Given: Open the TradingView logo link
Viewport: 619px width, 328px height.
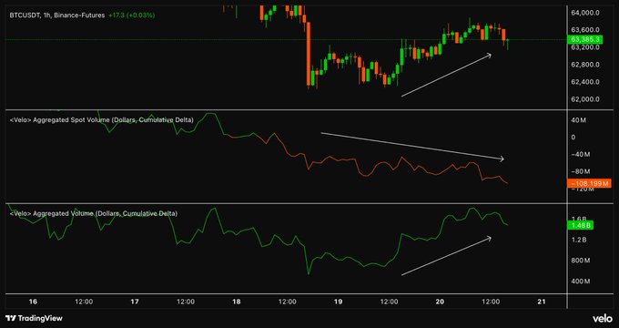Looking at the screenshot, I should 34,318.
